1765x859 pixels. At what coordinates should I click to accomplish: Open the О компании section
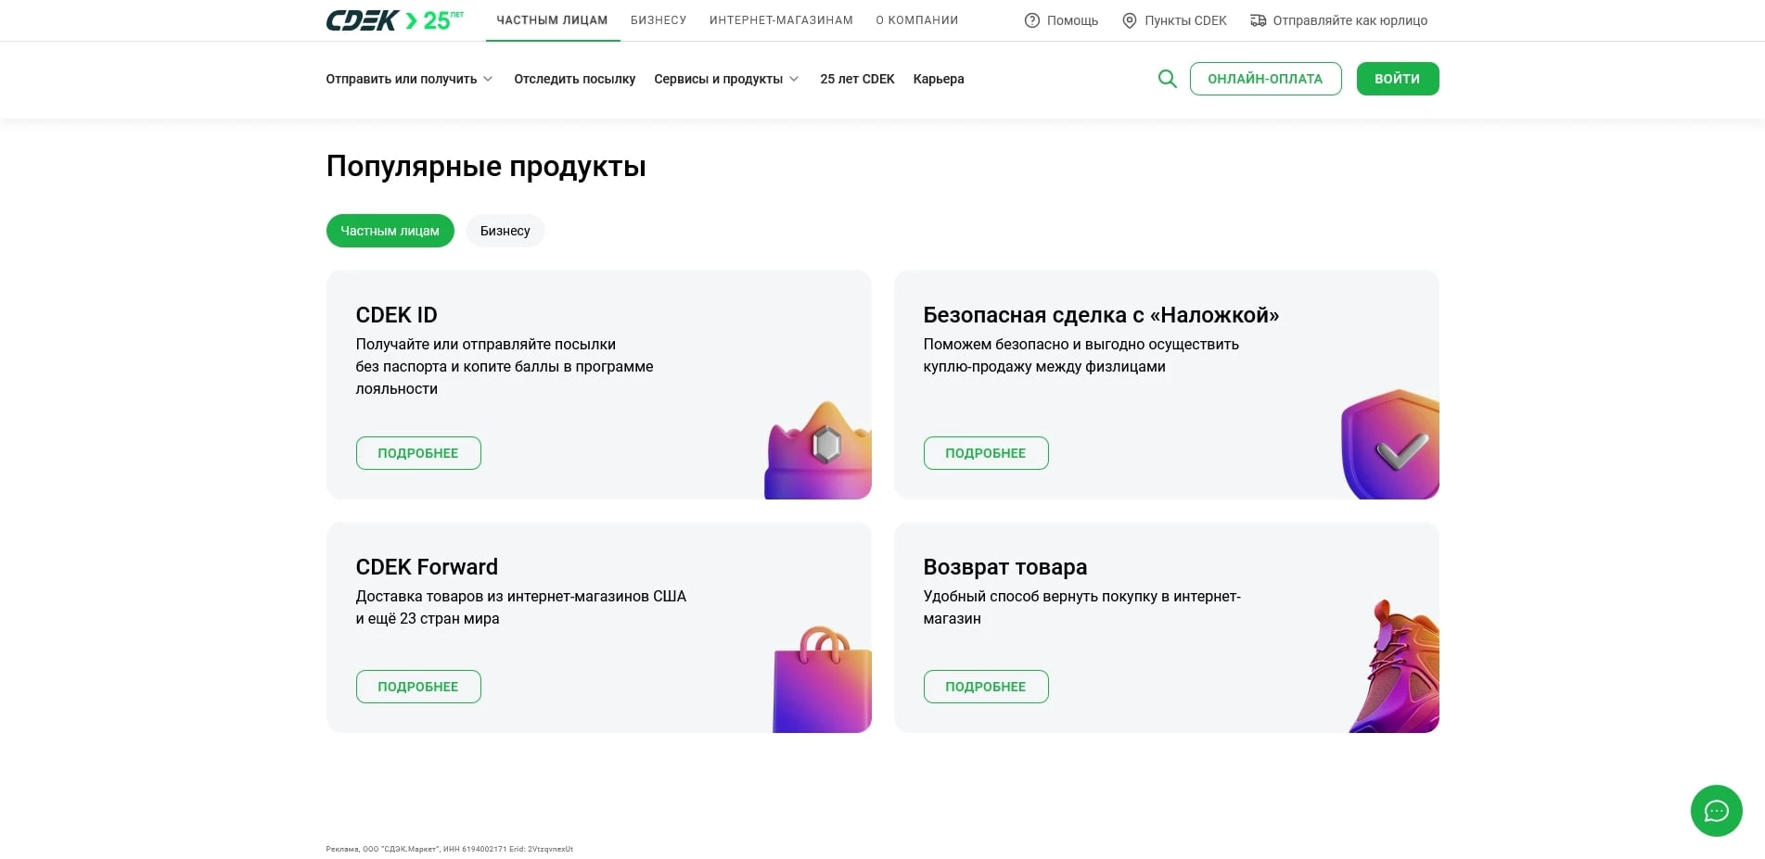point(916,19)
